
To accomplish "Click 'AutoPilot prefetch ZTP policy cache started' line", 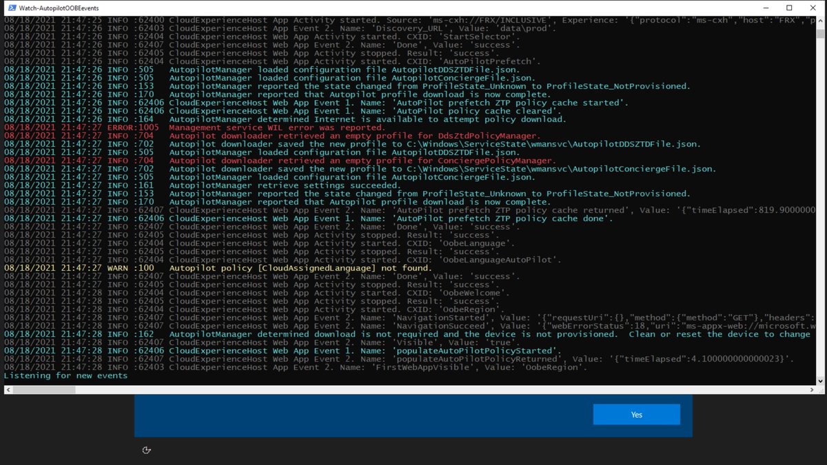I will [x=316, y=103].
